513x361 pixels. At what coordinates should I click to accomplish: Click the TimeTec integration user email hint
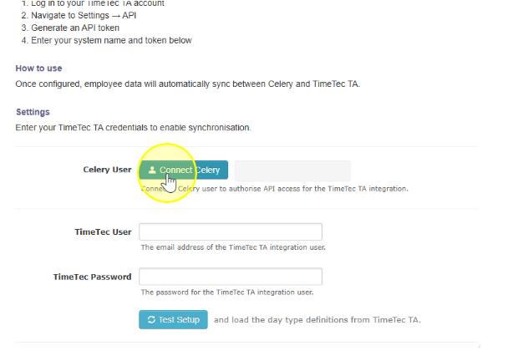point(233,247)
